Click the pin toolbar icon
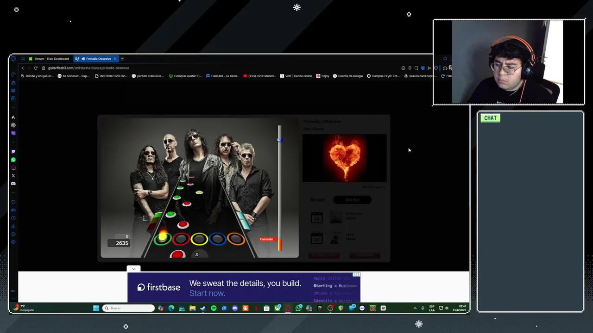Screen dimensions: 593x333 [x=410, y=68]
